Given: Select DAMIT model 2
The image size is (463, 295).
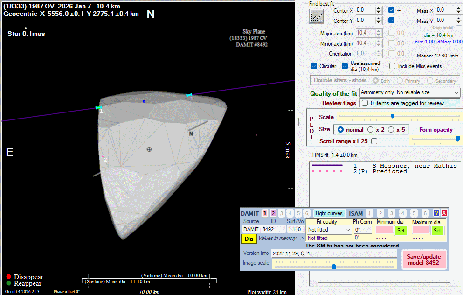Looking at the screenshot, I should (273, 213).
